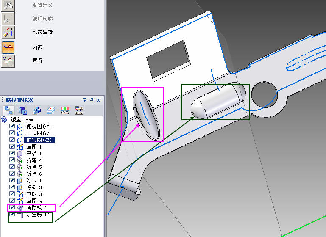
Task: Select the 平板 1 tree label
Action: 34,154
